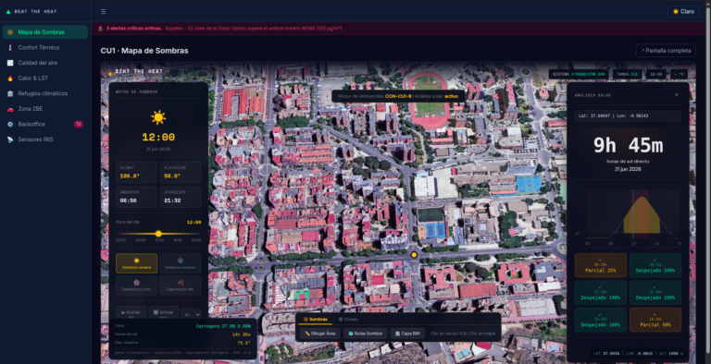Start the Animar año animation
Screen dimensions: 711x364
click(x=163, y=313)
